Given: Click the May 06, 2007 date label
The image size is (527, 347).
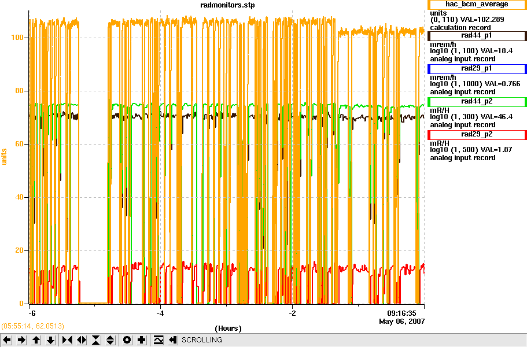Looking at the screenshot, I should [401, 322].
